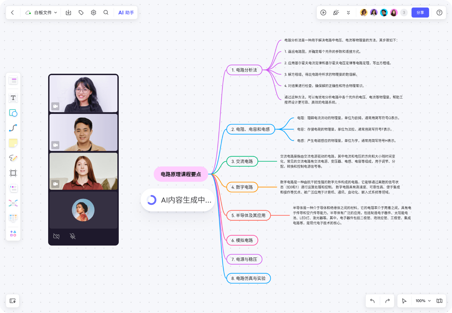Viewport: 452px width, 313px height.
Task: Add a Sticky Note
Action: [13, 143]
